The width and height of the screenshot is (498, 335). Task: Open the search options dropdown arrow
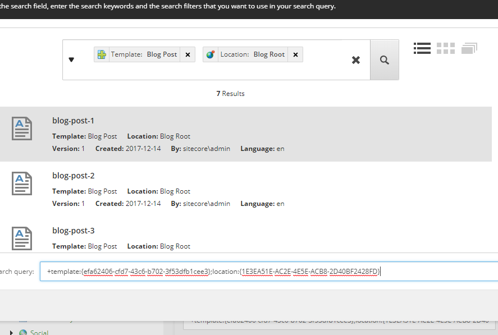(x=71, y=59)
